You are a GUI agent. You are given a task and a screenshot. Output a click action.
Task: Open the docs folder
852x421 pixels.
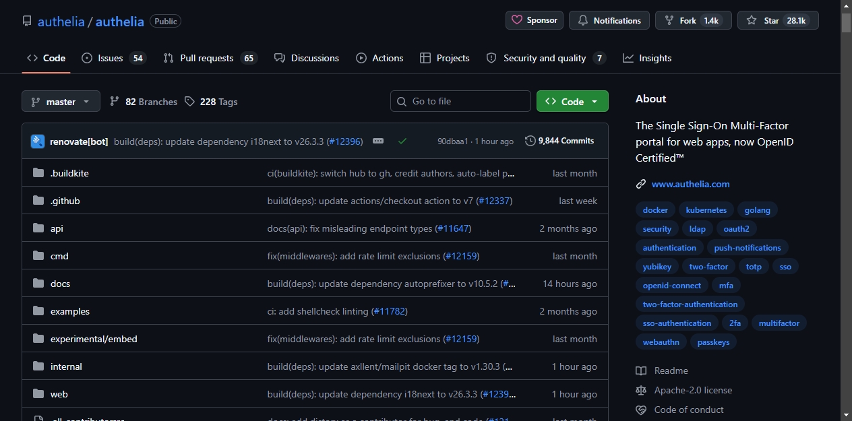(x=60, y=284)
